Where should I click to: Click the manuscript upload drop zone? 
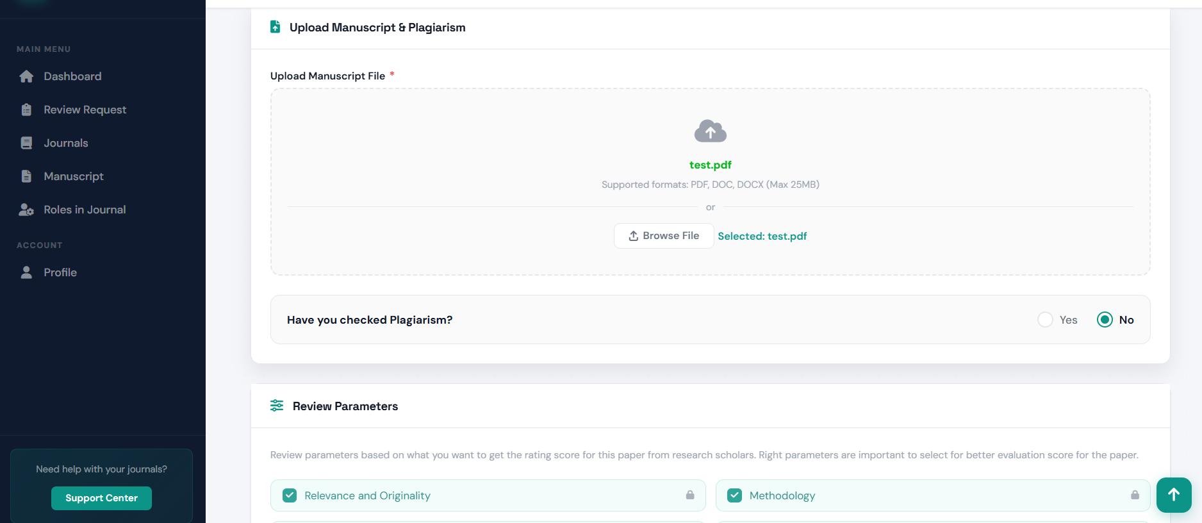[x=711, y=182]
